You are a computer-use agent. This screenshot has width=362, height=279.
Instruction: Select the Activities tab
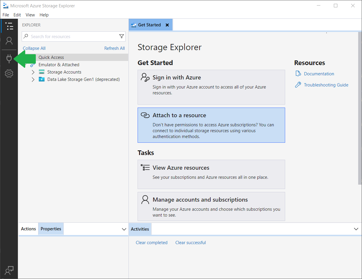tap(140, 229)
